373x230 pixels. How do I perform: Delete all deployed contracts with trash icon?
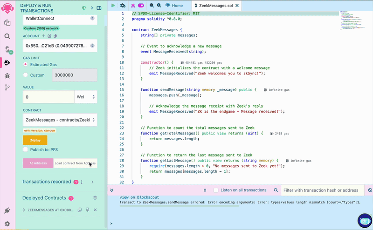[95, 198]
